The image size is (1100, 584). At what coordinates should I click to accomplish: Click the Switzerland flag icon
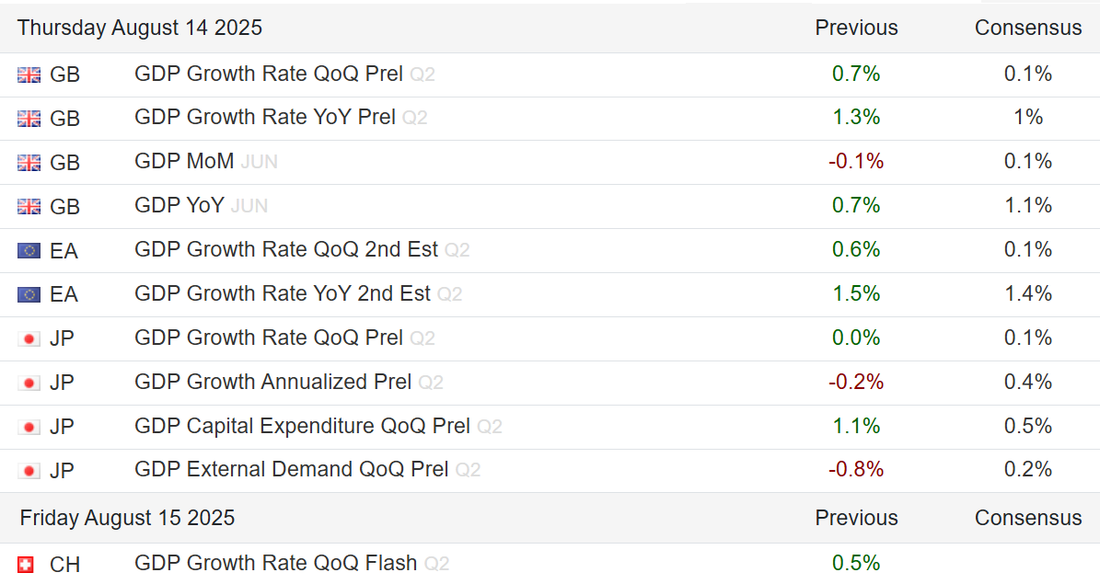[26, 564]
